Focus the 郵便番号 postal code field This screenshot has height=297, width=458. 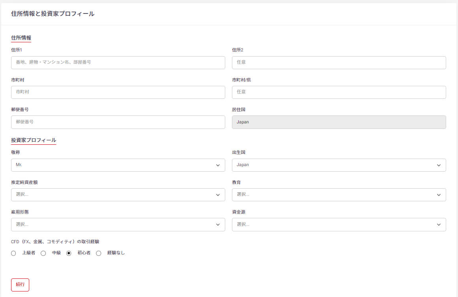pyautogui.click(x=118, y=122)
